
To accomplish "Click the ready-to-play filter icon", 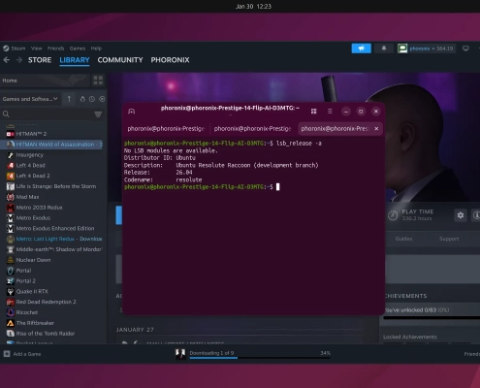I will point(102,99).
